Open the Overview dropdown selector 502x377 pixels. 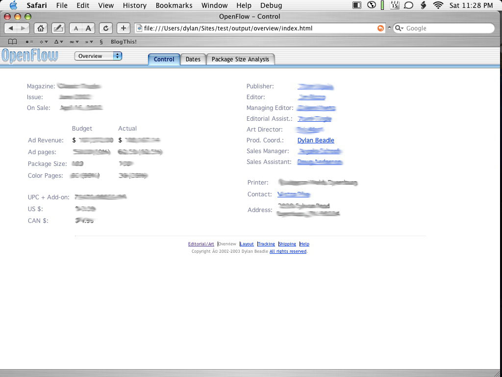click(x=98, y=56)
